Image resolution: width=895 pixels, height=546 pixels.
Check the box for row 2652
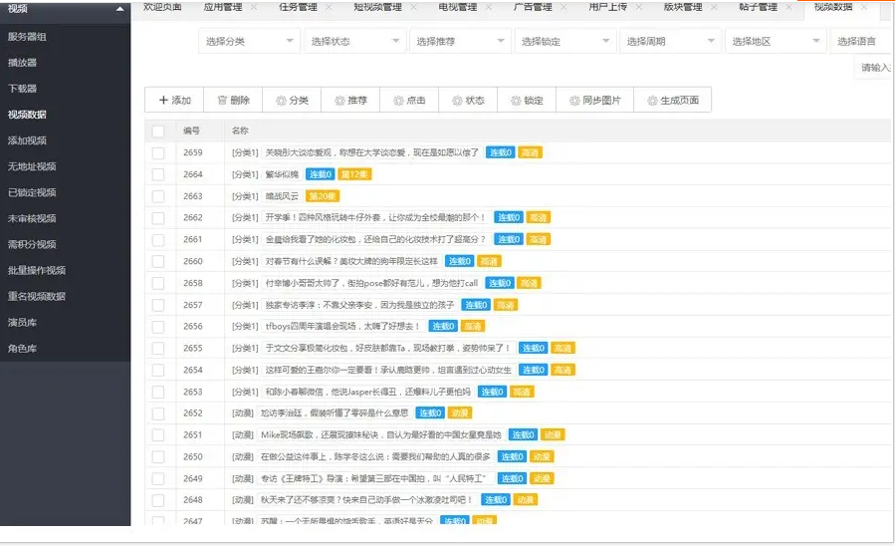point(158,412)
